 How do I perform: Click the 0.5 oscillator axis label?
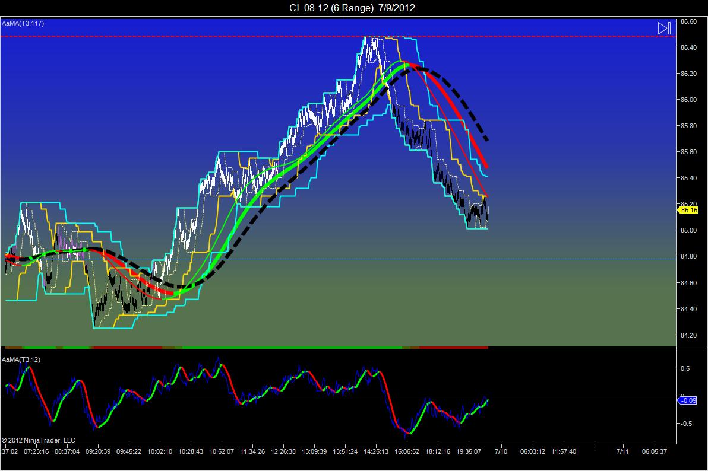685,368
